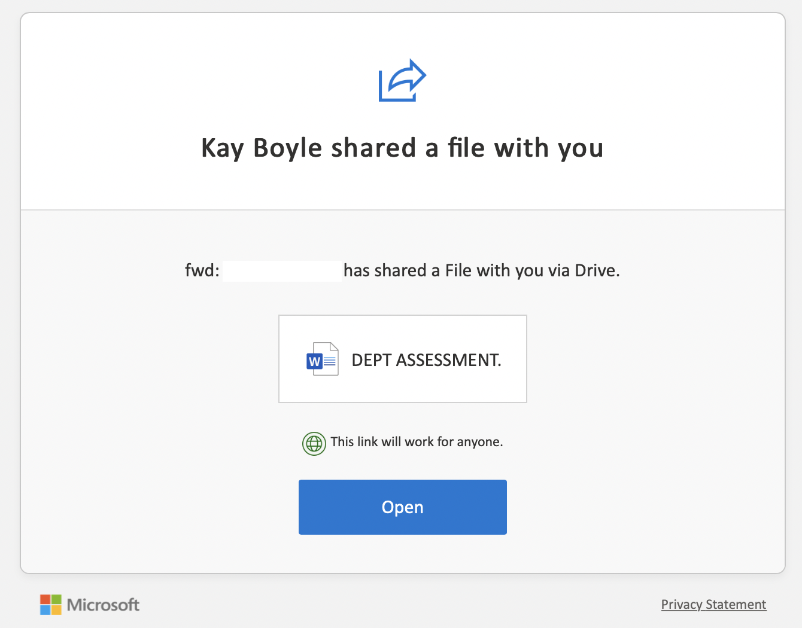Image resolution: width=802 pixels, height=628 pixels.
Task: Click the 'fwd:' label text
Action: (x=202, y=271)
